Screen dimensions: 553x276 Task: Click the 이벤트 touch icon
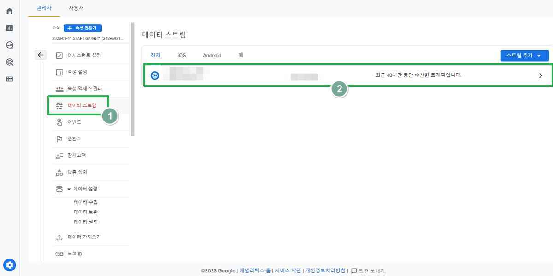pos(59,122)
